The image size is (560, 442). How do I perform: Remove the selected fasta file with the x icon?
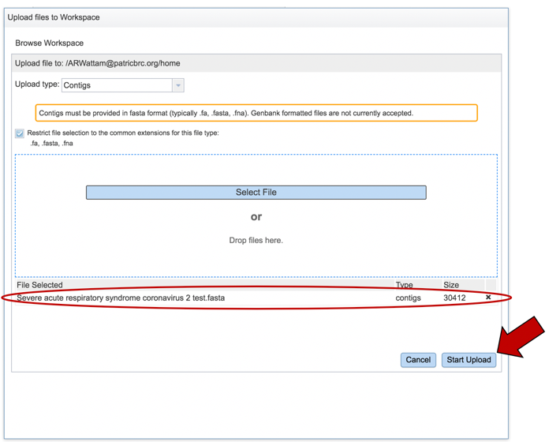tap(488, 298)
